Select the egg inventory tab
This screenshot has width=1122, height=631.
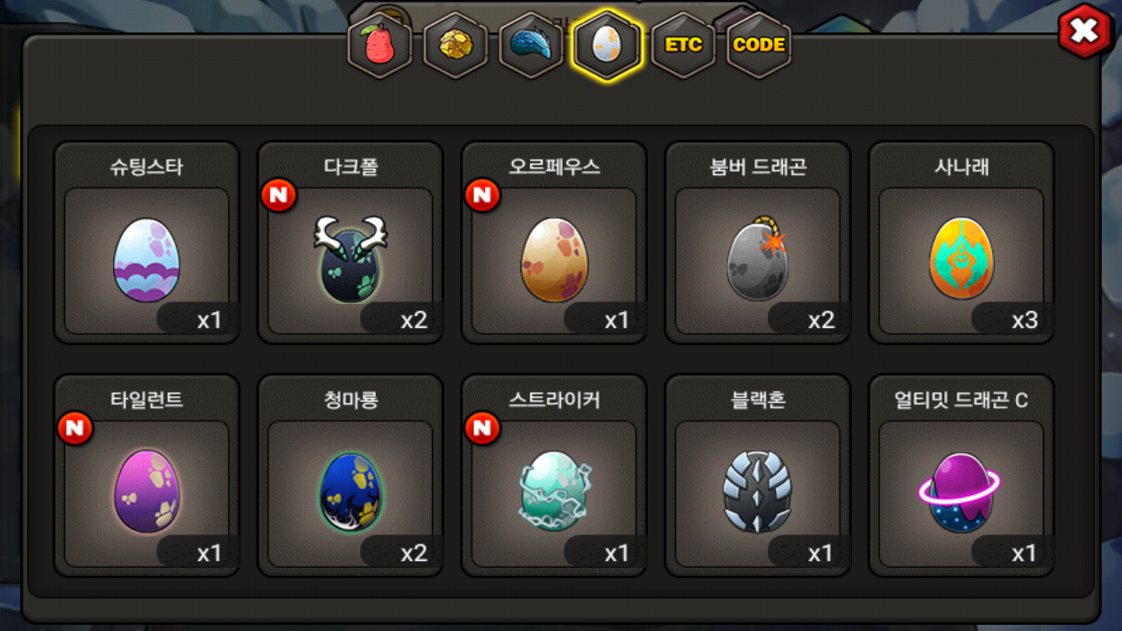click(x=607, y=45)
